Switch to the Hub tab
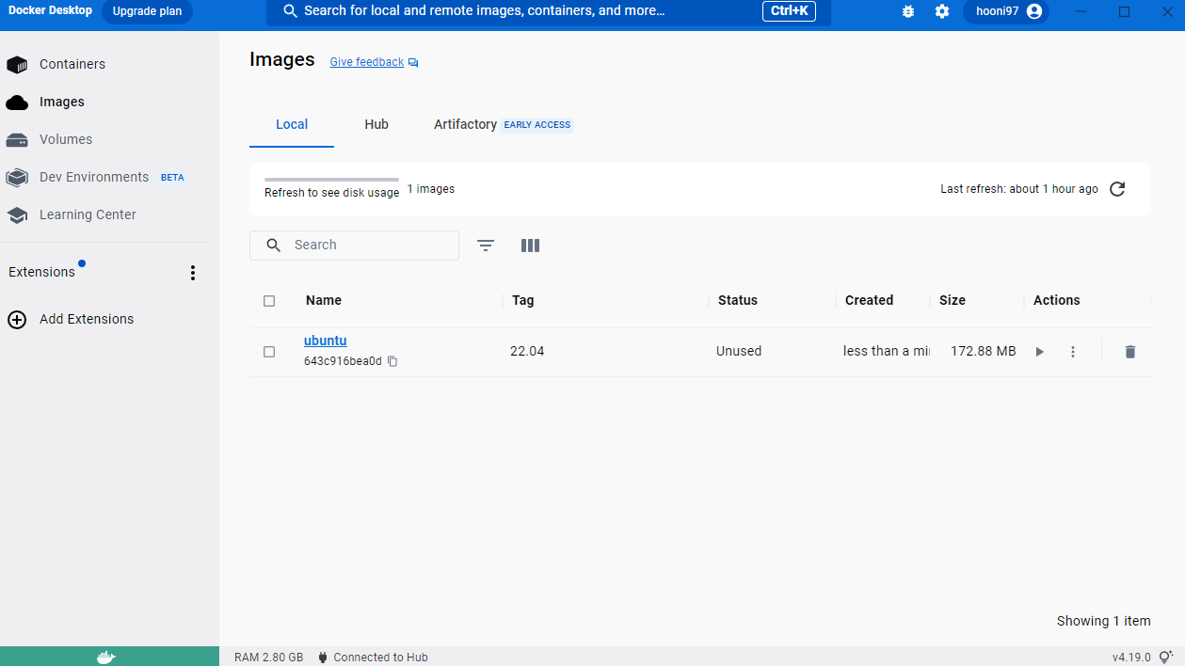 click(x=376, y=124)
